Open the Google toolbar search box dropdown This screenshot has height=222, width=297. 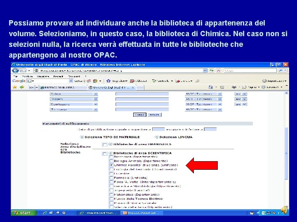click(x=71, y=81)
